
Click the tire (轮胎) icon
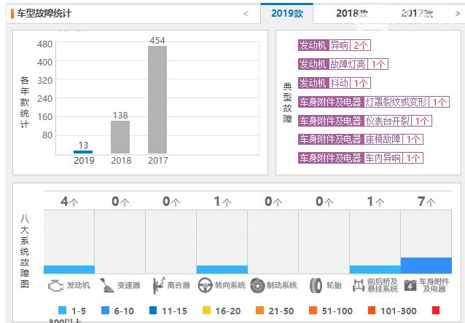pos(316,286)
